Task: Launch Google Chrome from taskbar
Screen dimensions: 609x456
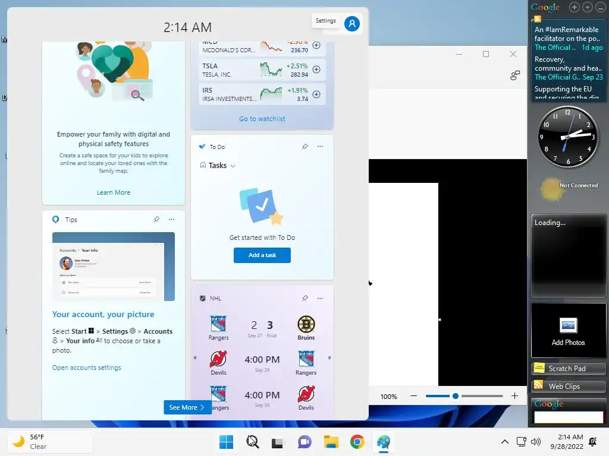Action: (x=357, y=442)
